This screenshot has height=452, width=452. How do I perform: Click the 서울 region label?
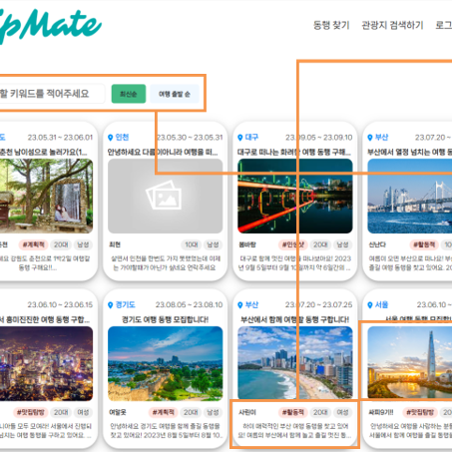click(x=381, y=305)
